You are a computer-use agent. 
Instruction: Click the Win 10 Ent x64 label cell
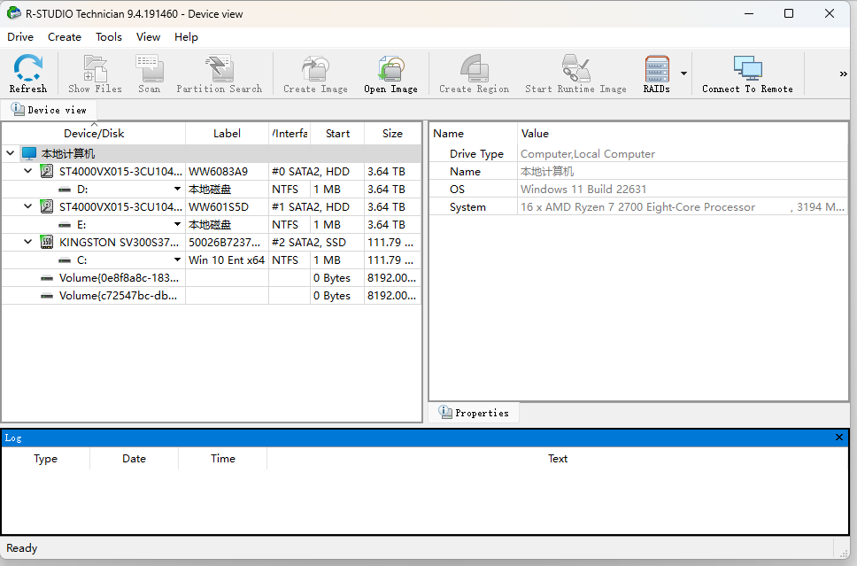[227, 260]
